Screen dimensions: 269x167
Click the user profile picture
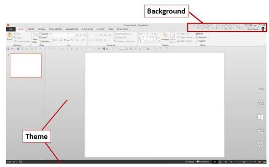(x=263, y=29)
